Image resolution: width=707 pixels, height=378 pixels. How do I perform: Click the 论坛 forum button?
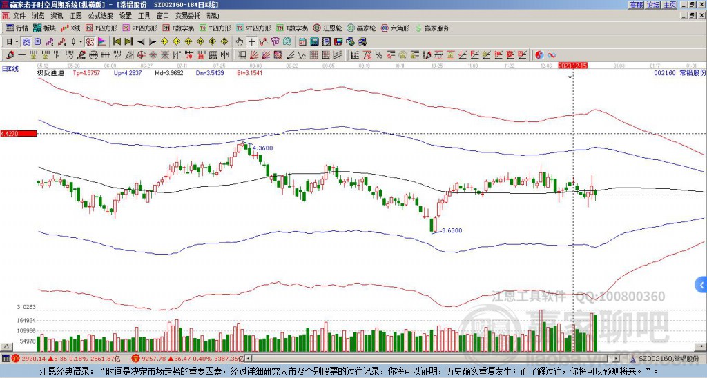pyautogui.click(x=653, y=5)
